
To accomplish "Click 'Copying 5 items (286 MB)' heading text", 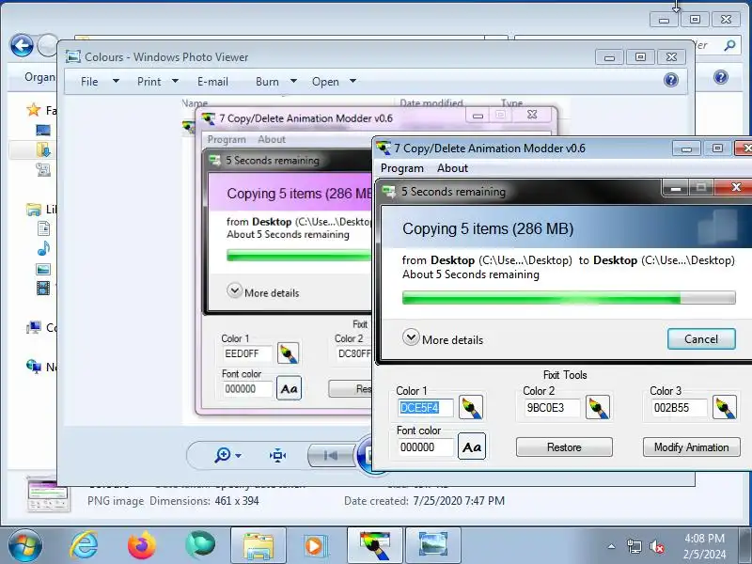I will (488, 228).
